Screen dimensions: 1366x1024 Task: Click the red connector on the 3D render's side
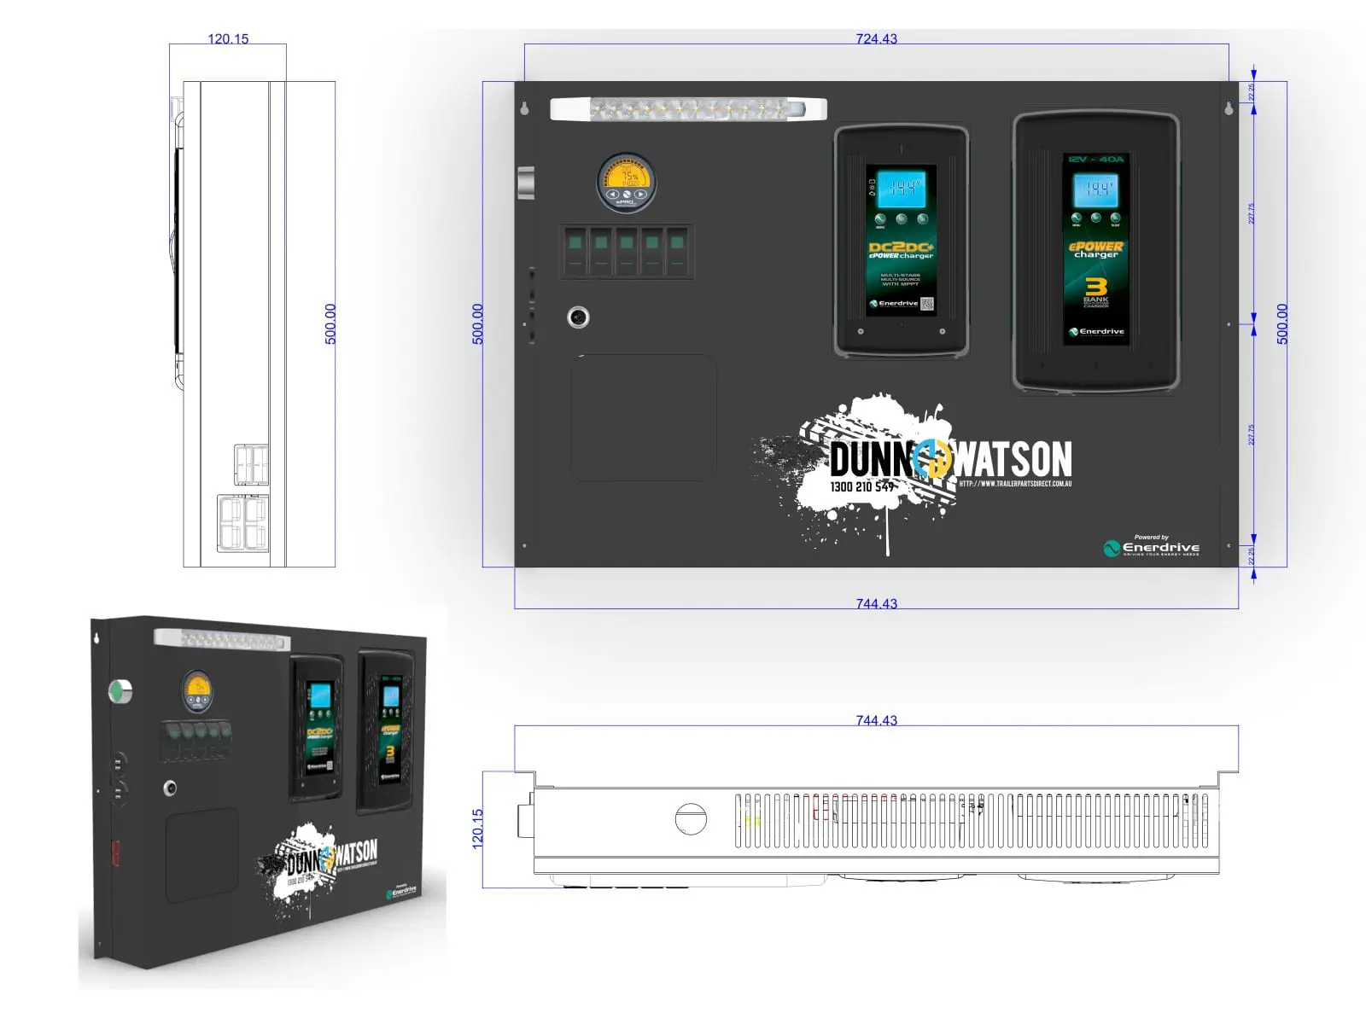(114, 853)
